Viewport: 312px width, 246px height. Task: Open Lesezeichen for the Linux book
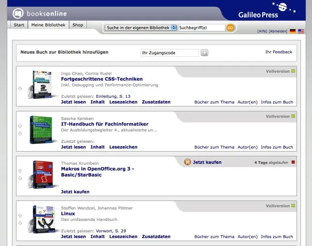(x=123, y=236)
